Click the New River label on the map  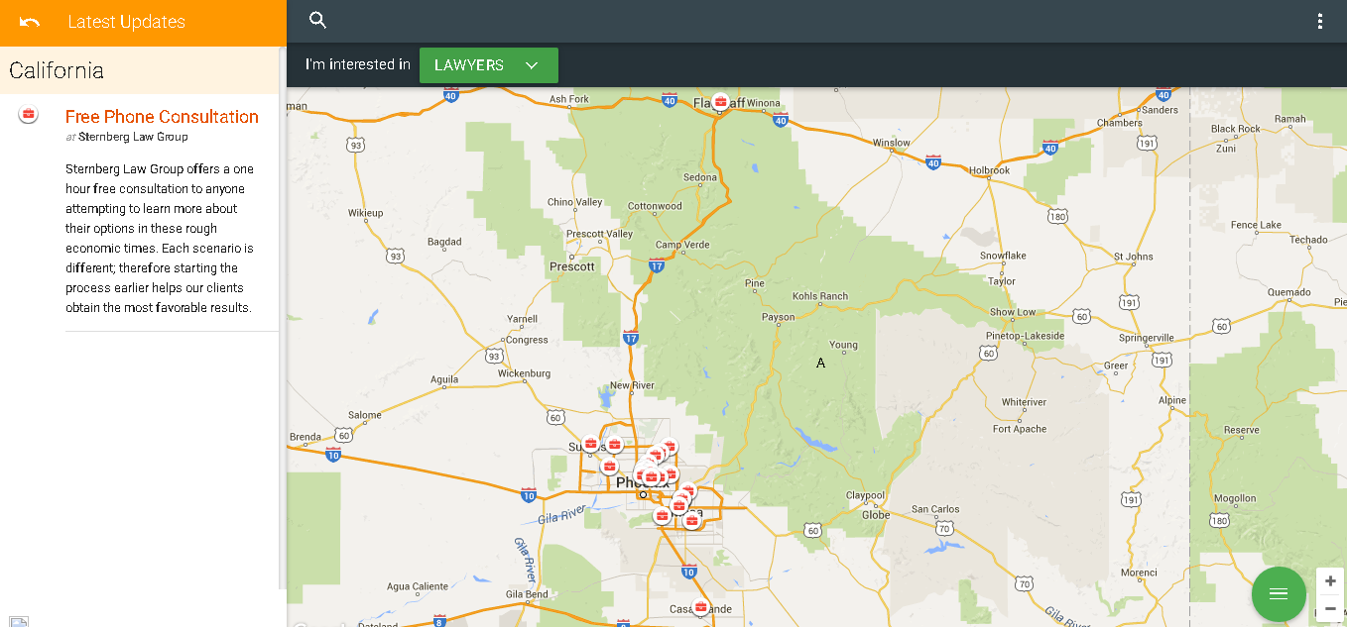[632, 385]
